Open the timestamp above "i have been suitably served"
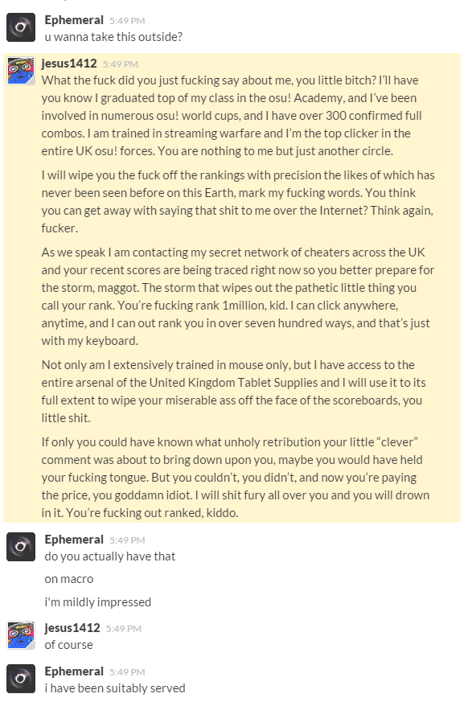The width and height of the screenshot is (468, 702). (x=127, y=672)
